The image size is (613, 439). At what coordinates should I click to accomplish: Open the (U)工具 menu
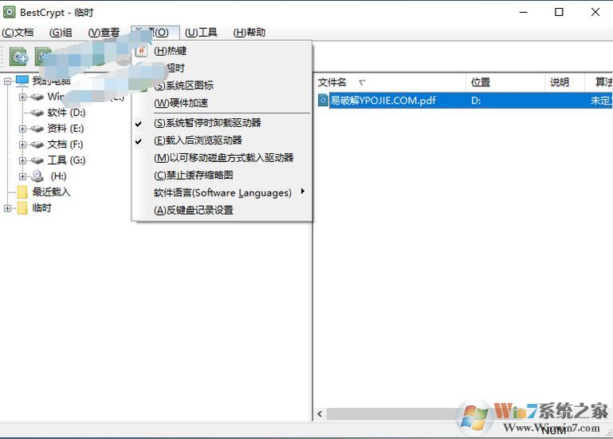201,33
